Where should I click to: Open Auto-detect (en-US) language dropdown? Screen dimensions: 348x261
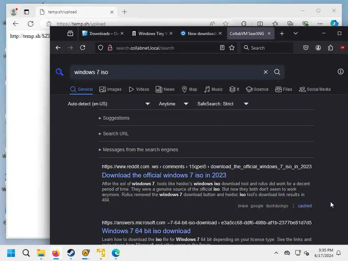click(x=109, y=104)
